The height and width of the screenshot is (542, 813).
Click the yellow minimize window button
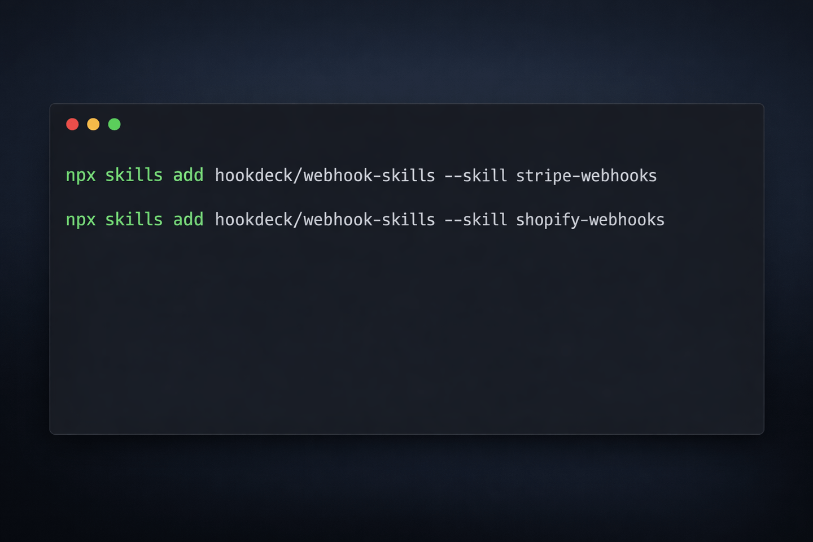click(x=93, y=124)
